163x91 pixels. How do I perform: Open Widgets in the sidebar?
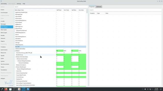(x=7, y=79)
